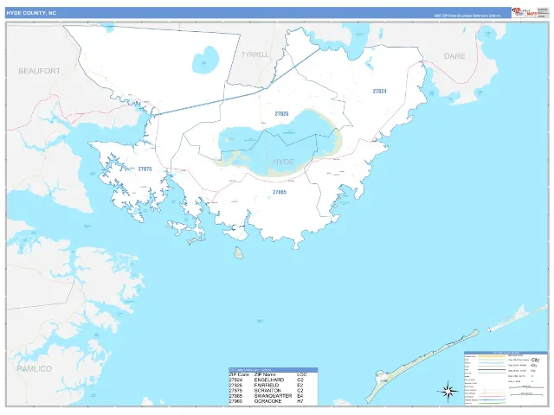Click ENGELHARD in the ZIP index table
This screenshot has height=415, width=554.
(269, 380)
